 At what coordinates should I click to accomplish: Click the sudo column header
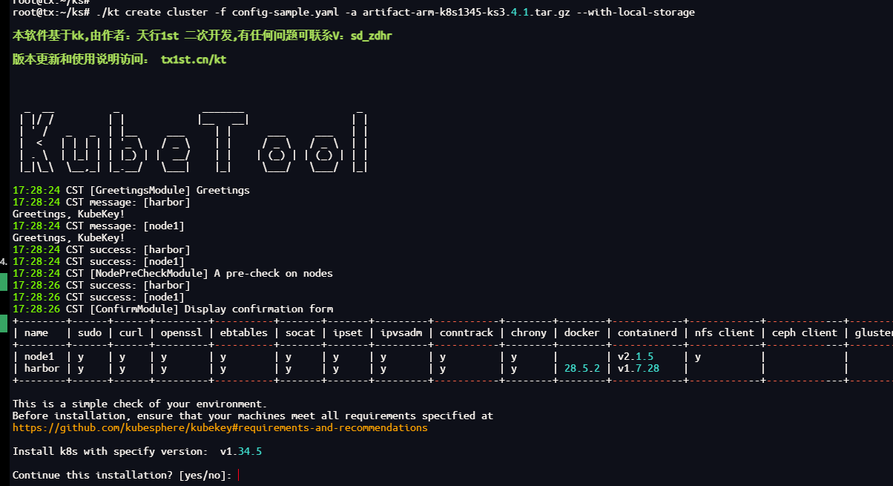(90, 332)
